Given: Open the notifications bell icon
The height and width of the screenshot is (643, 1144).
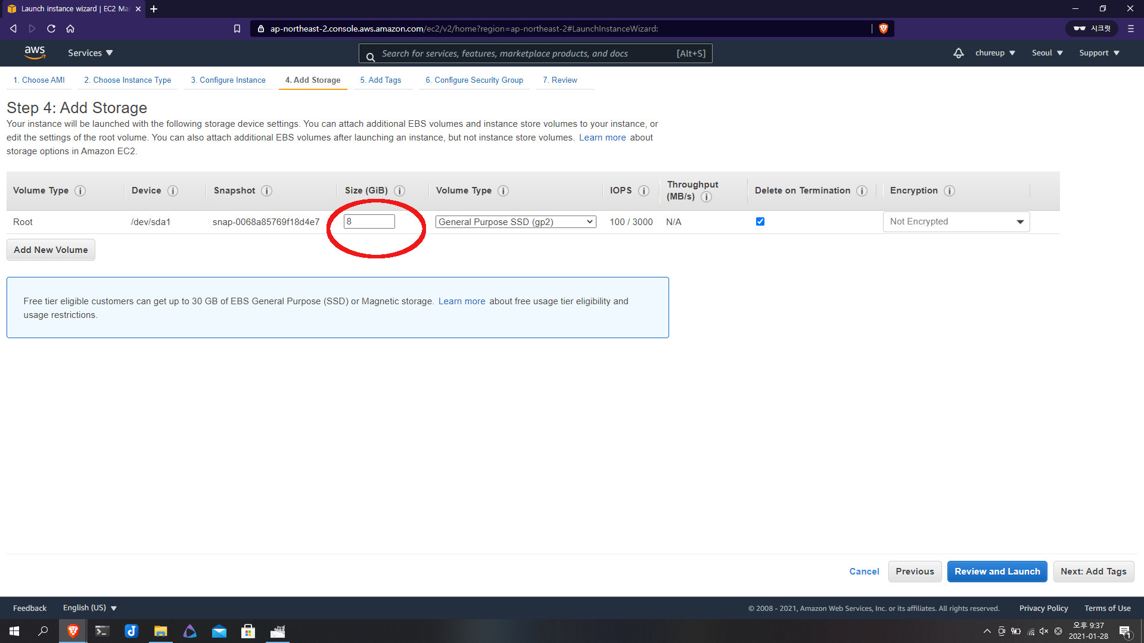Looking at the screenshot, I should 958,53.
